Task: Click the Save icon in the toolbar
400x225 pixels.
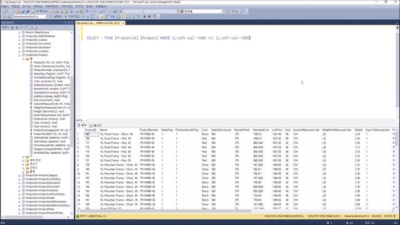Action: click(x=22, y=11)
